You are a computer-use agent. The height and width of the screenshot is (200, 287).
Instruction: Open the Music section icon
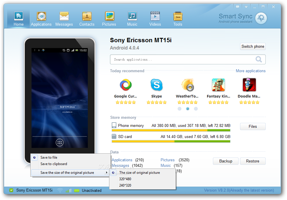click(x=132, y=16)
